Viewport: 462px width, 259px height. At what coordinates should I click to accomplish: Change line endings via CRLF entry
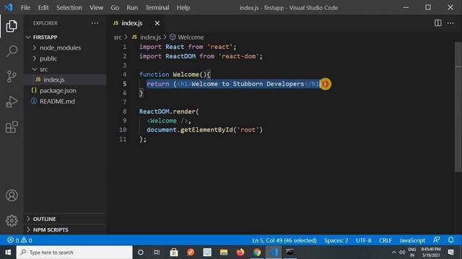pyautogui.click(x=385, y=240)
